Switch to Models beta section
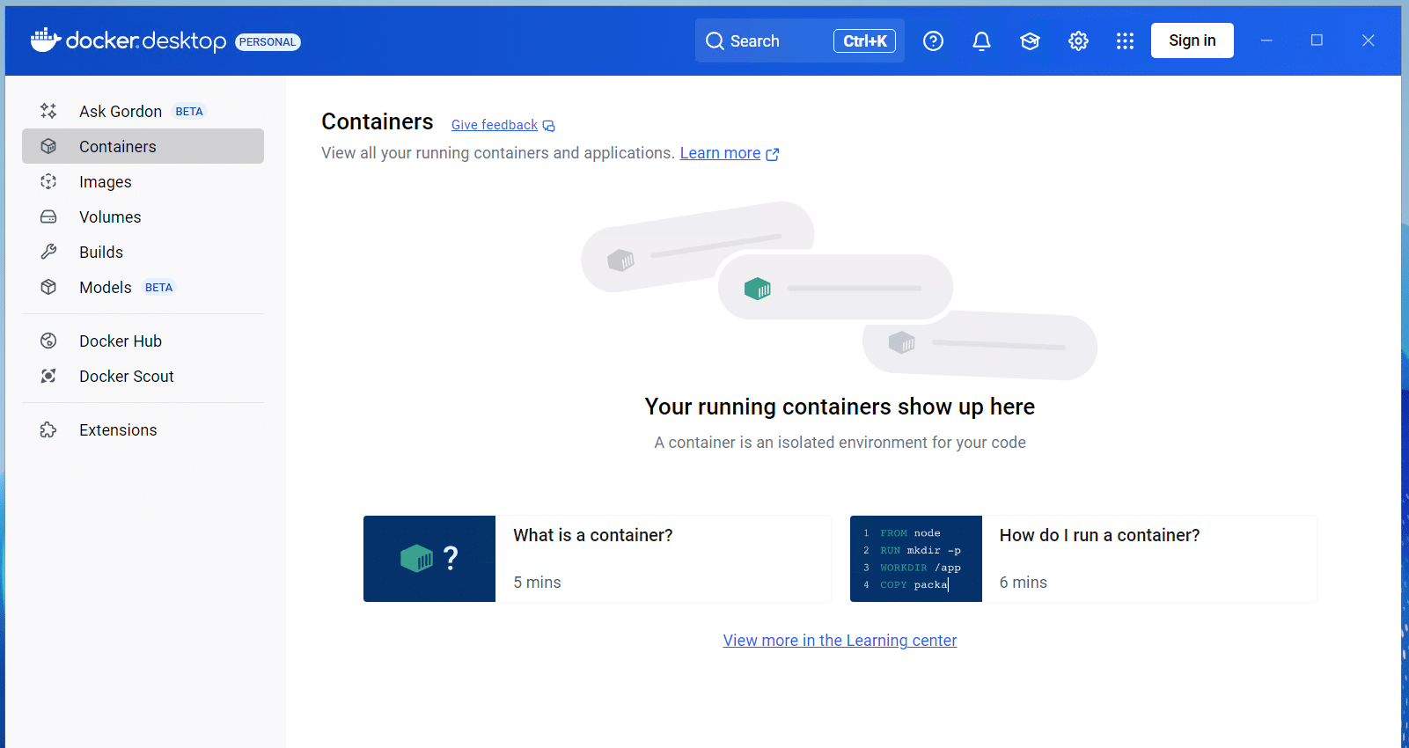Screen dimensions: 1409x748 click(x=106, y=288)
